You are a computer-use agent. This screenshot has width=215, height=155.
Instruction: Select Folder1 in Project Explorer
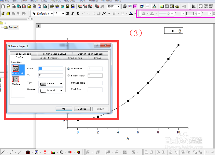(x=13, y=27)
